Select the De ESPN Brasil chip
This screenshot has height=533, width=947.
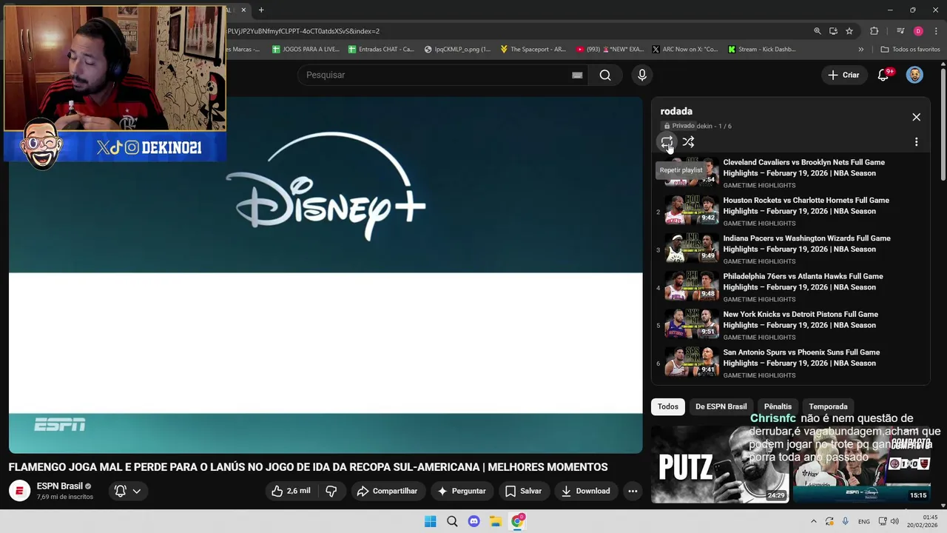pyautogui.click(x=721, y=406)
